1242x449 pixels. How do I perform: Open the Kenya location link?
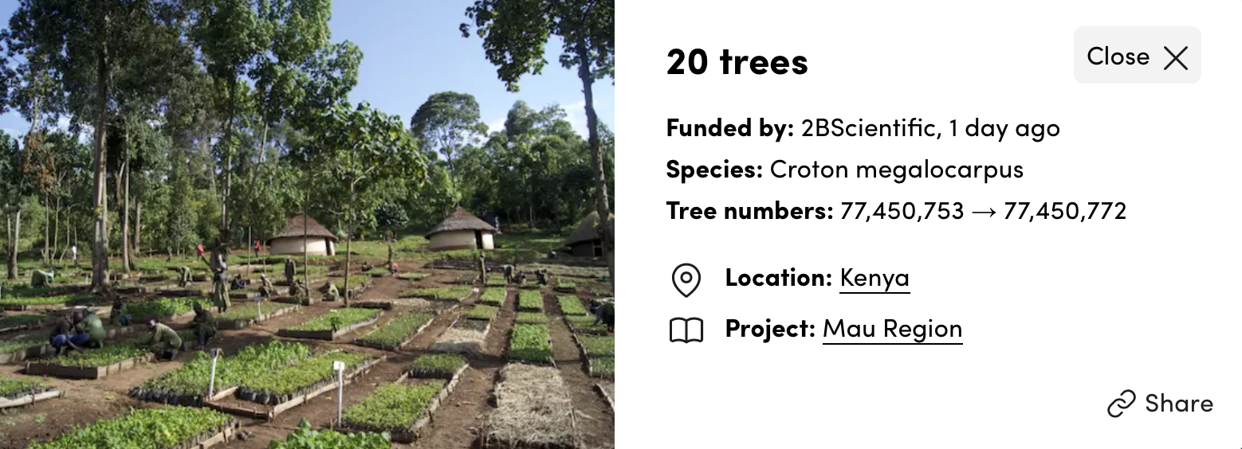click(x=875, y=278)
